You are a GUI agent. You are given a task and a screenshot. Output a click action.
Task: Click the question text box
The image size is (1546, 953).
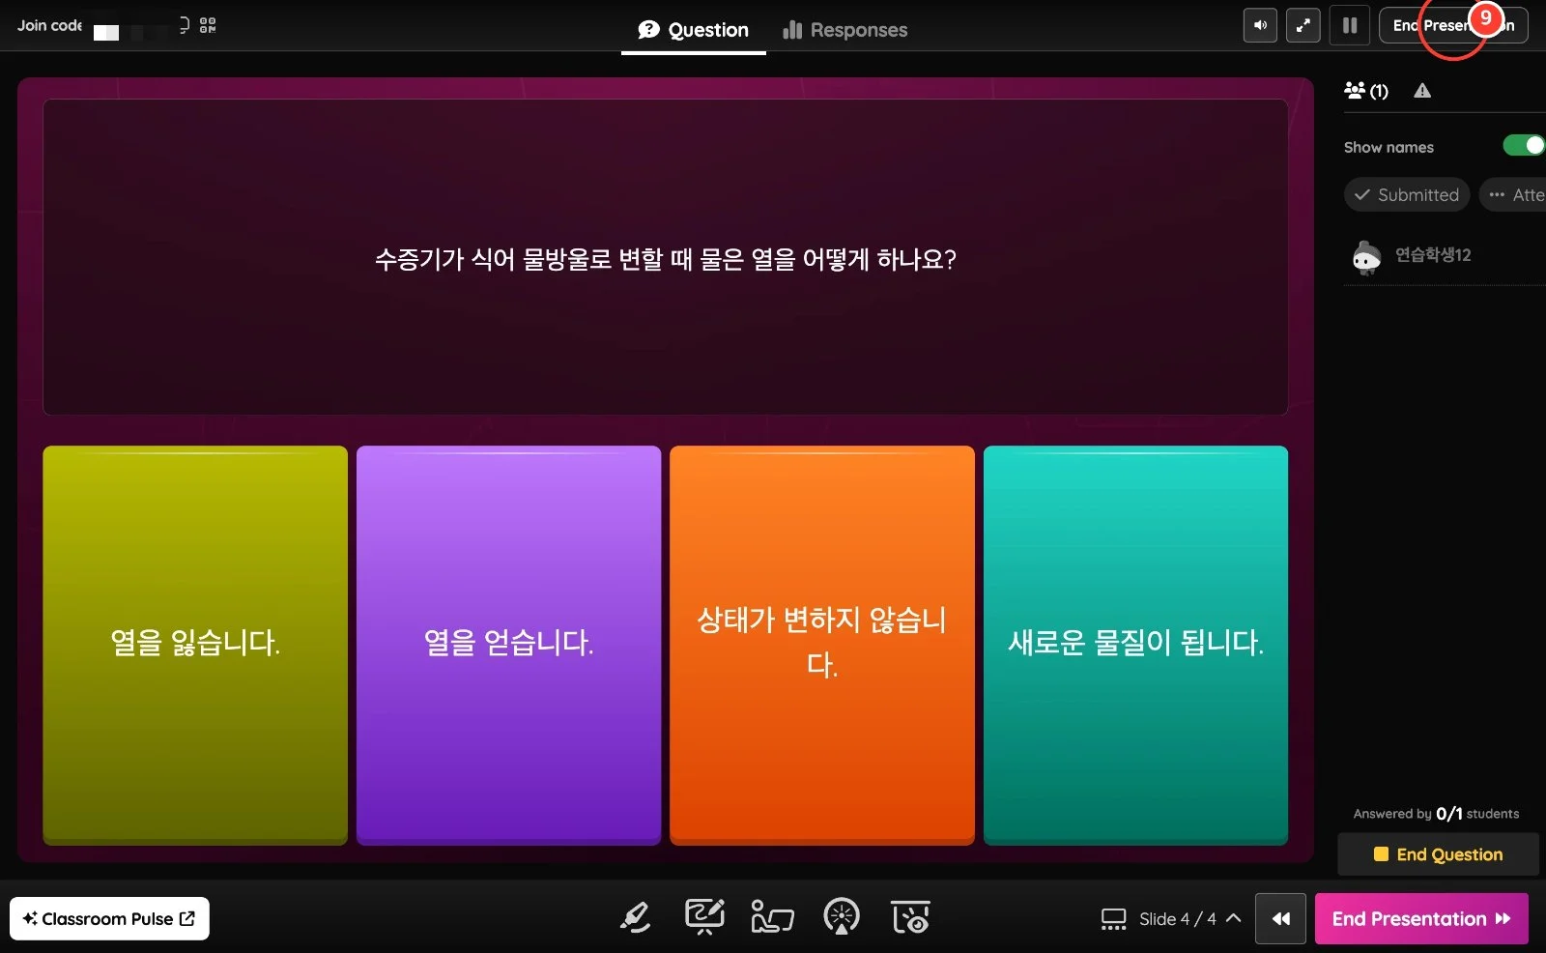pos(665,257)
